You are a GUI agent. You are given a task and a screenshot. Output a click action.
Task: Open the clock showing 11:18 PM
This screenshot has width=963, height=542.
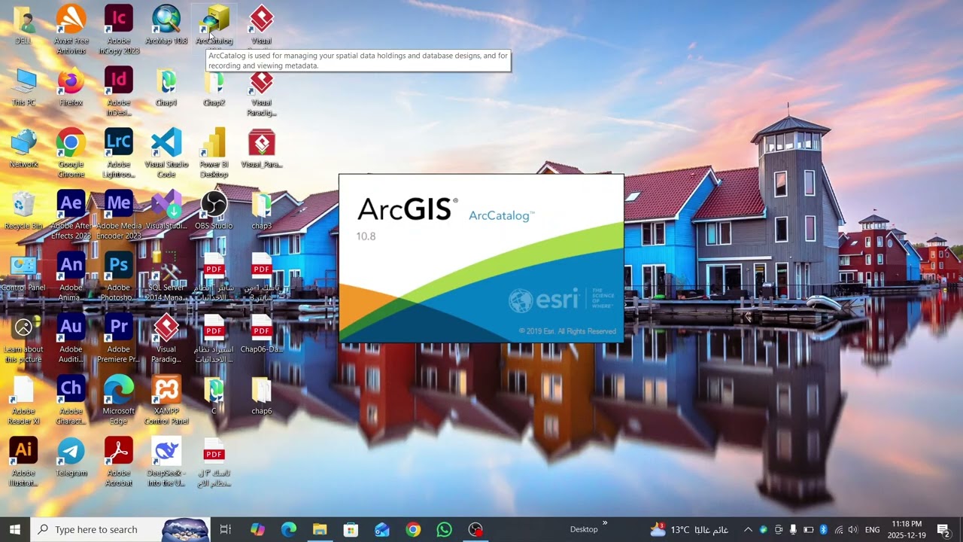[x=906, y=529]
